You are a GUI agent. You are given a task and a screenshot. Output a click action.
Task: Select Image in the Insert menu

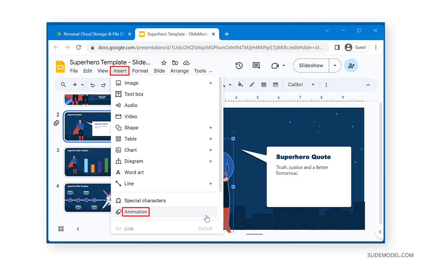[x=164, y=83]
